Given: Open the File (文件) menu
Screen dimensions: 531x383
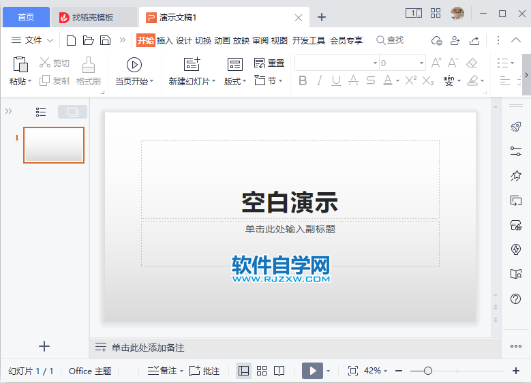Looking at the screenshot, I should click(33, 40).
